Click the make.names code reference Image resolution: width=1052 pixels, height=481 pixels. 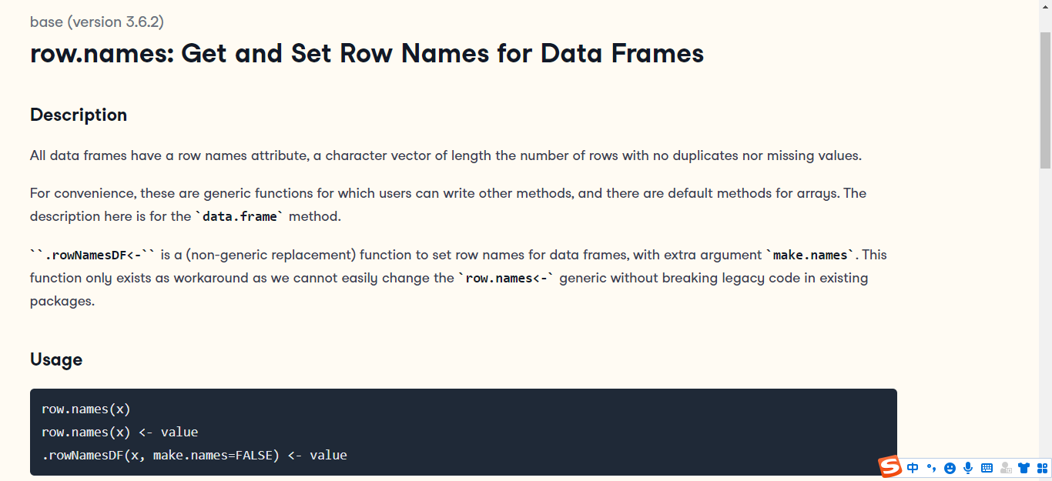click(810, 255)
